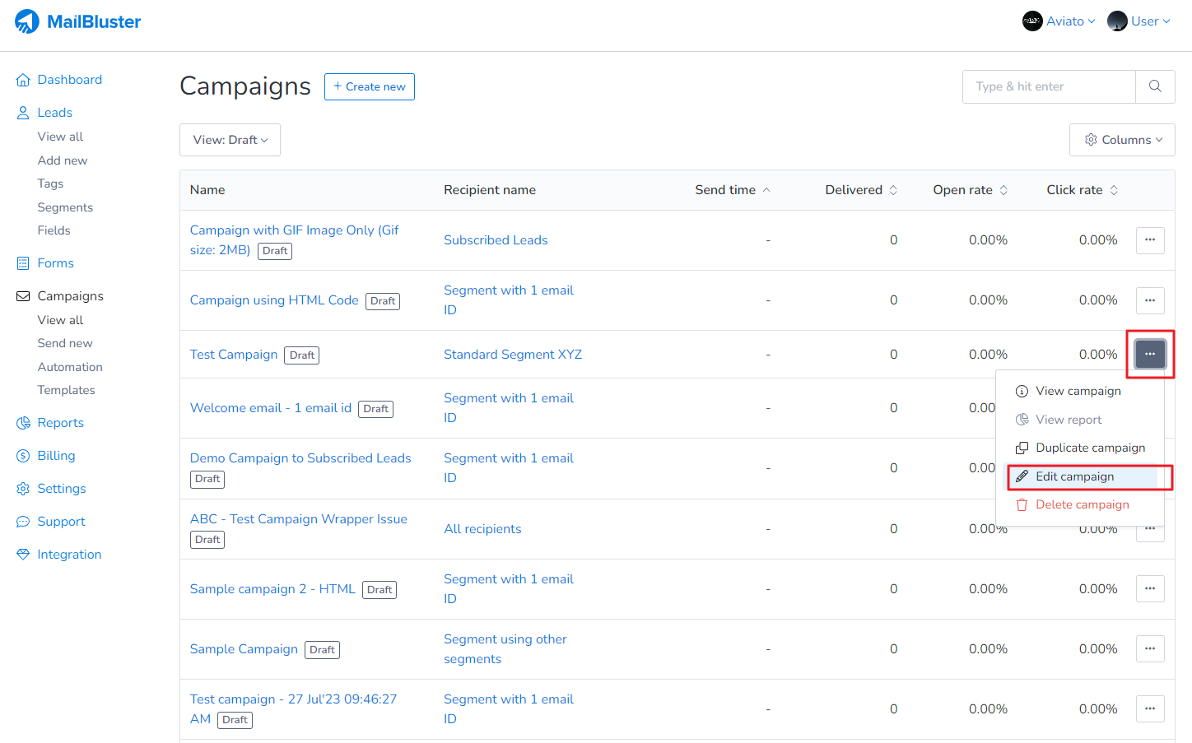Click the Reports pie chart icon
This screenshot has width=1192, height=743.
tap(23, 423)
